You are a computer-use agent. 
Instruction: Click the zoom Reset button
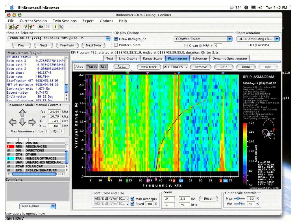tap(208, 199)
